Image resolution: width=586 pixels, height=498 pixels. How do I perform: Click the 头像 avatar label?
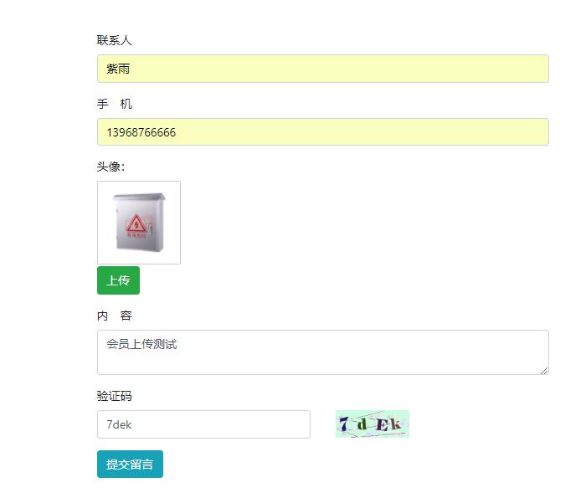[111, 167]
